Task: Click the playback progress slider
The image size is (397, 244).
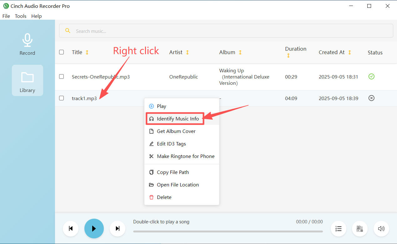Action: click(x=228, y=231)
